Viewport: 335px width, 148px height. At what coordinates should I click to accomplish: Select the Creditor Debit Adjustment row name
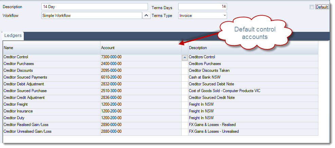[x=24, y=84]
